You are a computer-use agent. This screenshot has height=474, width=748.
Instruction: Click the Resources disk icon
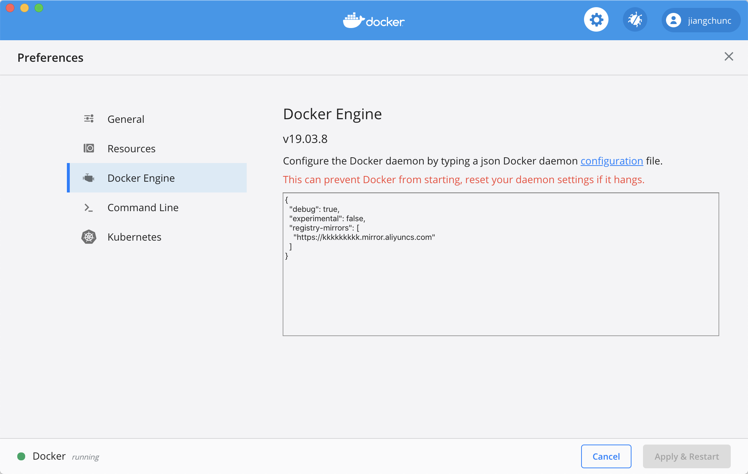point(89,148)
